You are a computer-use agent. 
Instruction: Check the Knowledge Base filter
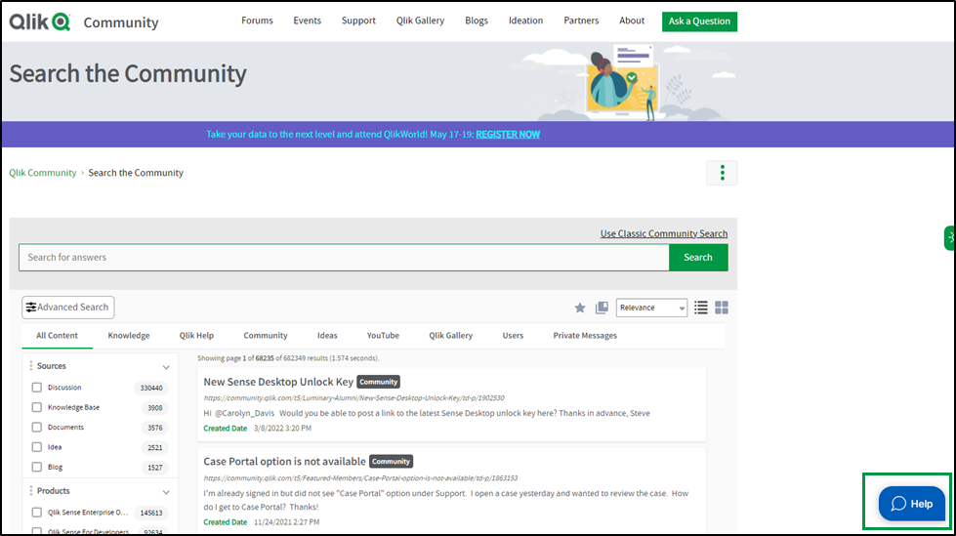pyautogui.click(x=36, y=407)
